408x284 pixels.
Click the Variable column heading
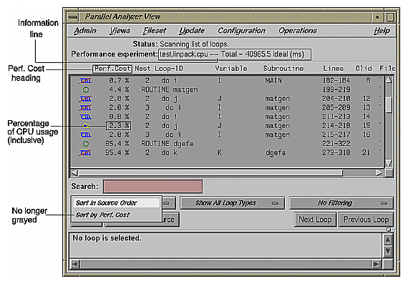(x=231, y=69)
